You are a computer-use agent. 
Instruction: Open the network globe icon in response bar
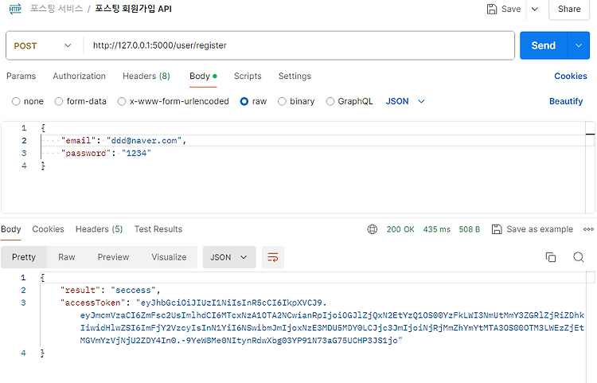372,229
